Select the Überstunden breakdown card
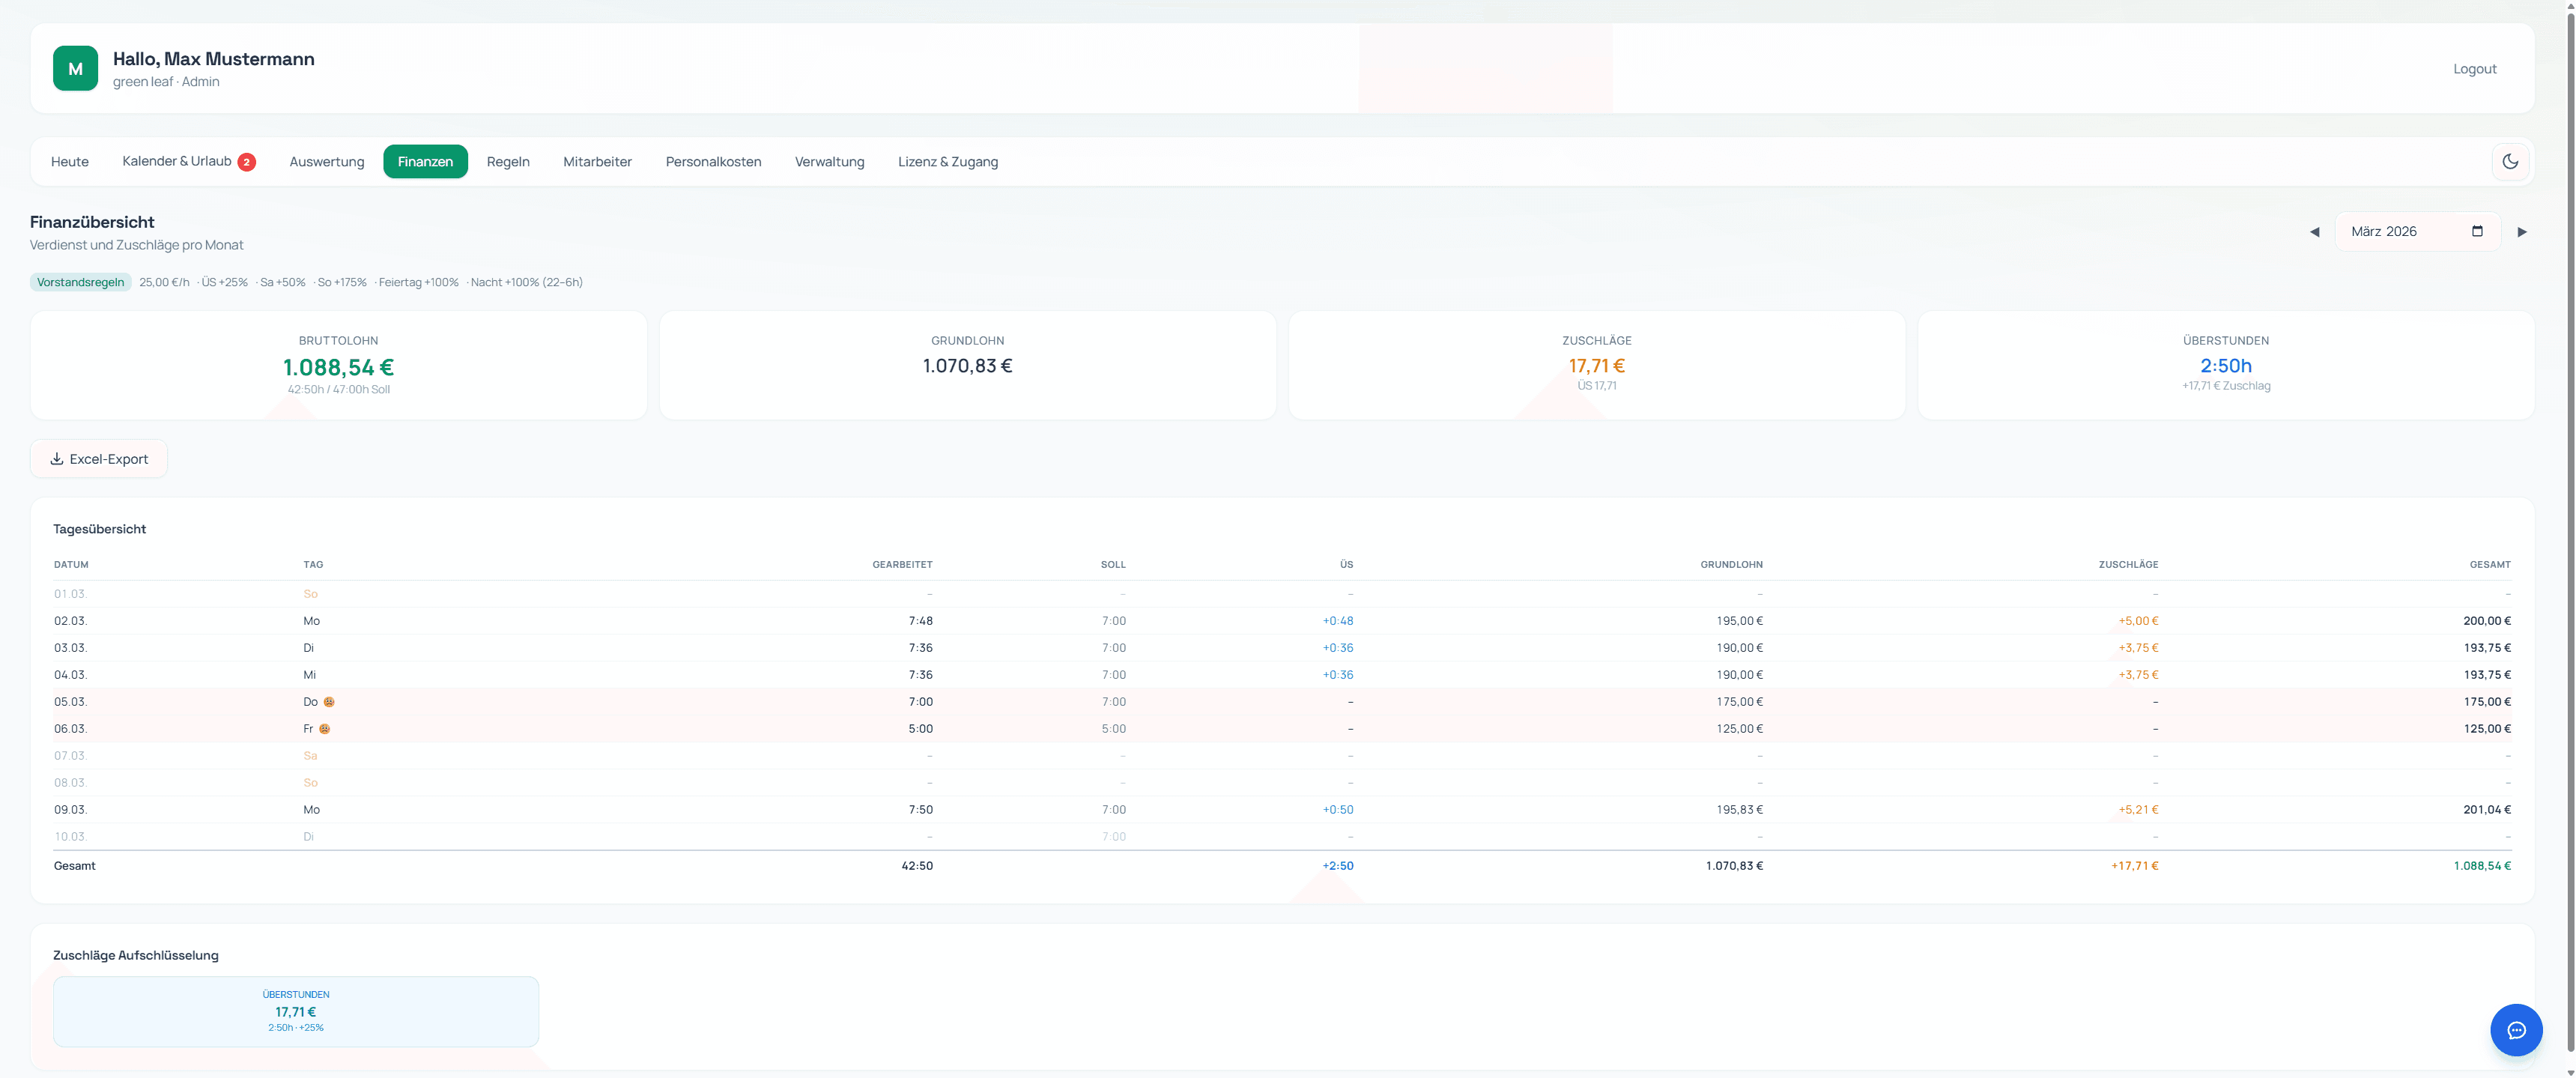Viewport: 2576px width, 1078px height. coord(296,1011)
